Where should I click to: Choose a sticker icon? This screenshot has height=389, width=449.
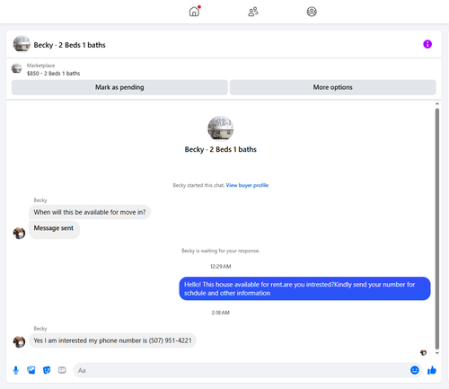click(x=47, y=370)
